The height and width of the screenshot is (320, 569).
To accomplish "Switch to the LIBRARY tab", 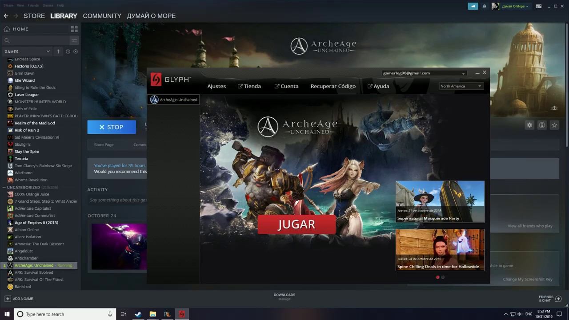I will click(x=64, y=16).
